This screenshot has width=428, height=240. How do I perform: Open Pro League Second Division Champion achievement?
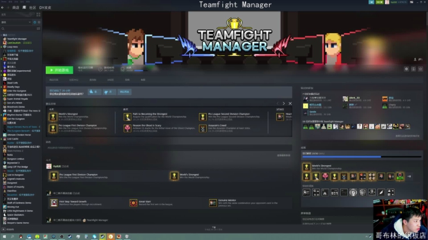click(x=230, y=116)
